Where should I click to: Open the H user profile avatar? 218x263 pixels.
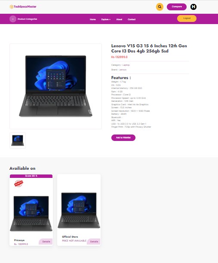point(193,7)
